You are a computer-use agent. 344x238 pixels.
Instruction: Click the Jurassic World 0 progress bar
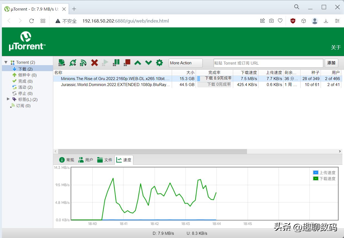click(214, 85)
